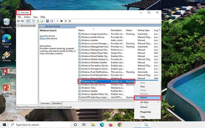This screenshot has height=128, width=205.
Task: Click the Forward arrow in Services toolbar
Action: 22,21
